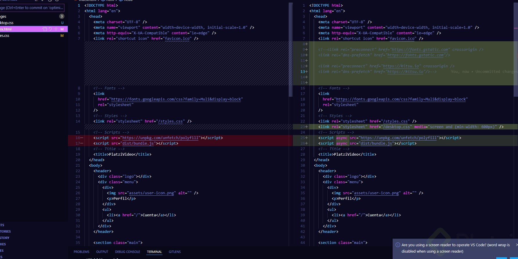Open the googleapis fonts URL in the right pane
This screenshot has height=259, width=518.
point(401,99)
